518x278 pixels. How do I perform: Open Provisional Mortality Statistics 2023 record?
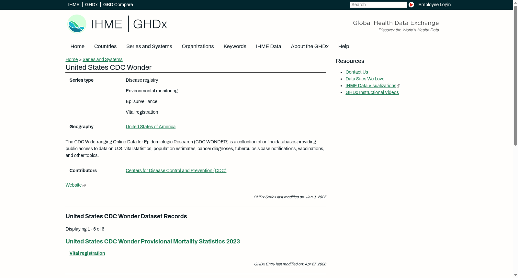point(152,242)
